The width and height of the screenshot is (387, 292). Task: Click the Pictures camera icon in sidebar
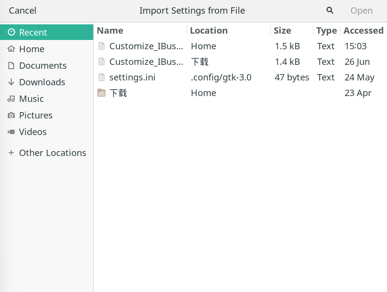(x=11, y=116)
